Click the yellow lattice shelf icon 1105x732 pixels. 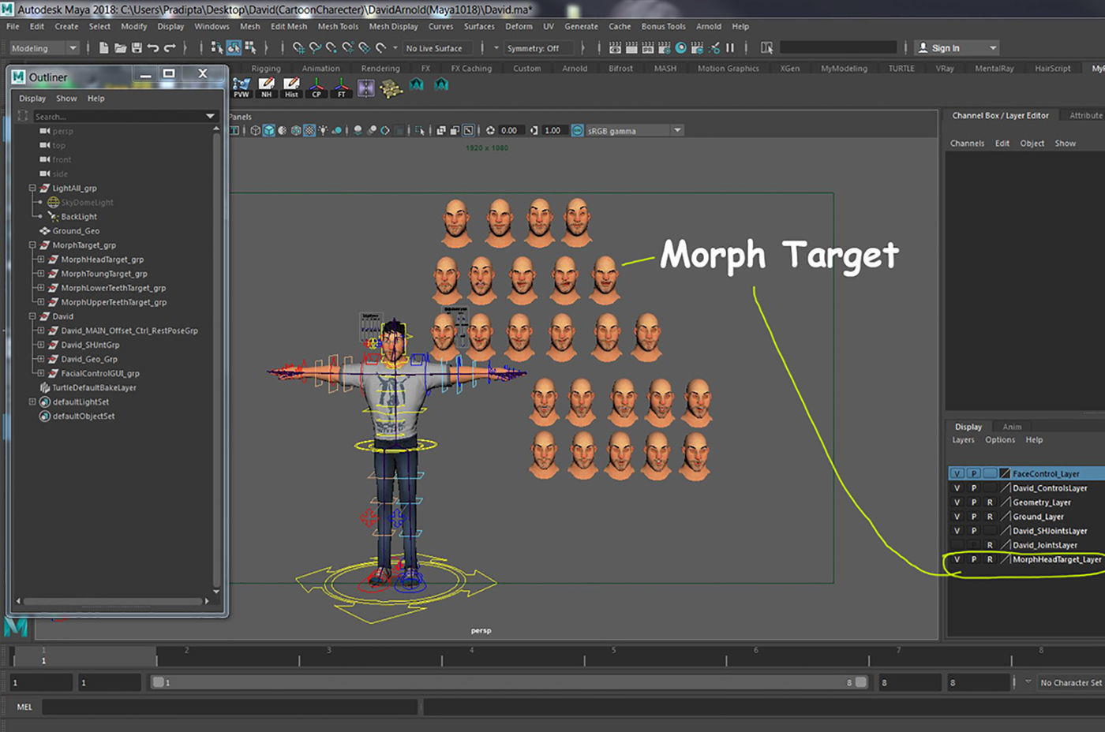pyautogui.click(x=391, y=88)
